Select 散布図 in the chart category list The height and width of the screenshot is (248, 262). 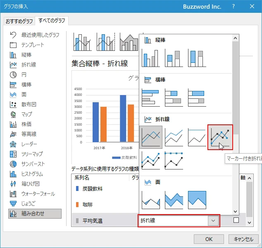point(29,104)
